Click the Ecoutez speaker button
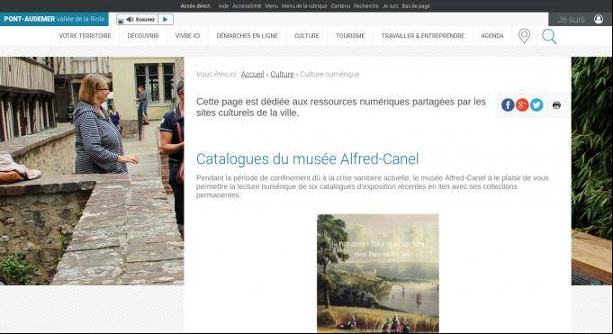This screenshot has height=334, width=613. [140, 19]
